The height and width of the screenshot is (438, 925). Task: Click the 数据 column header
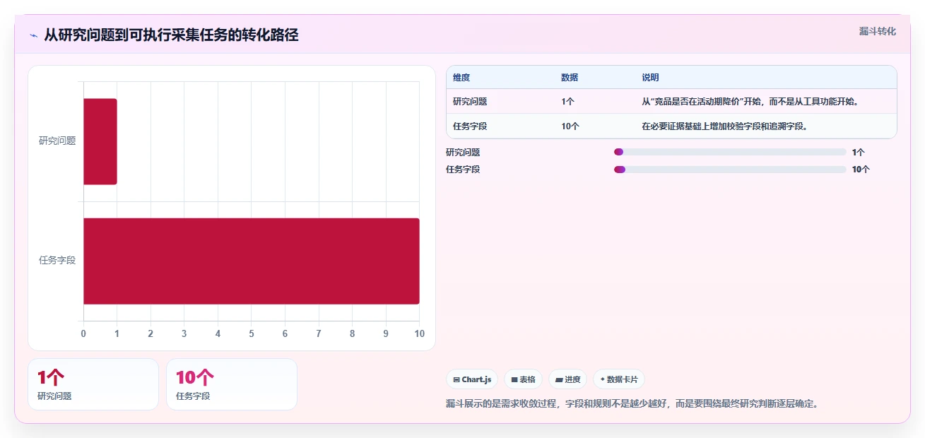(x=570, y=78)
